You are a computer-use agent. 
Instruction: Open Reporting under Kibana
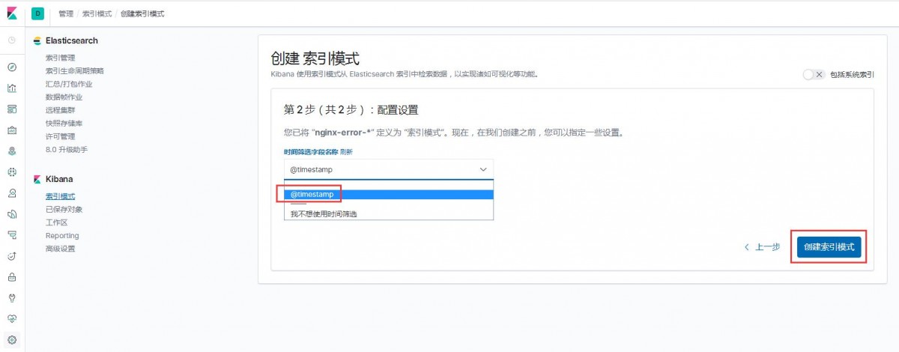(x=62, y=236)
